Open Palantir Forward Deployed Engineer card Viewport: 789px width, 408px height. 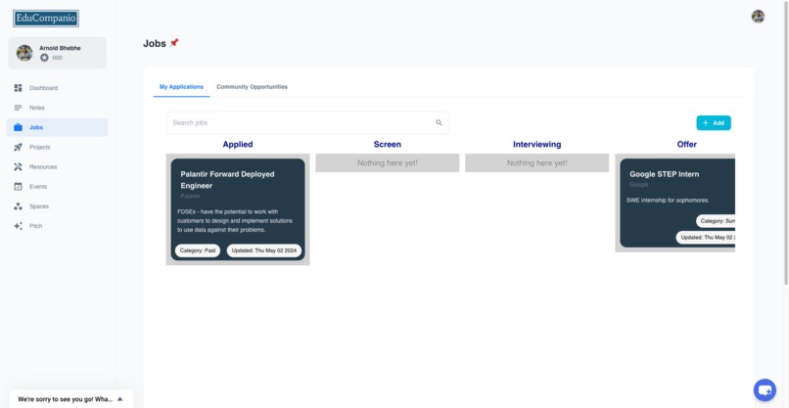(238, 209)
